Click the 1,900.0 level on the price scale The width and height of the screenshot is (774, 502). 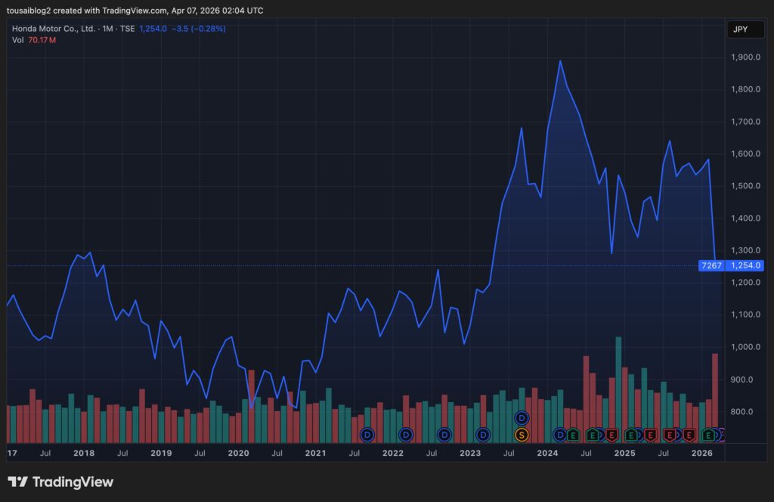[745, 57]
